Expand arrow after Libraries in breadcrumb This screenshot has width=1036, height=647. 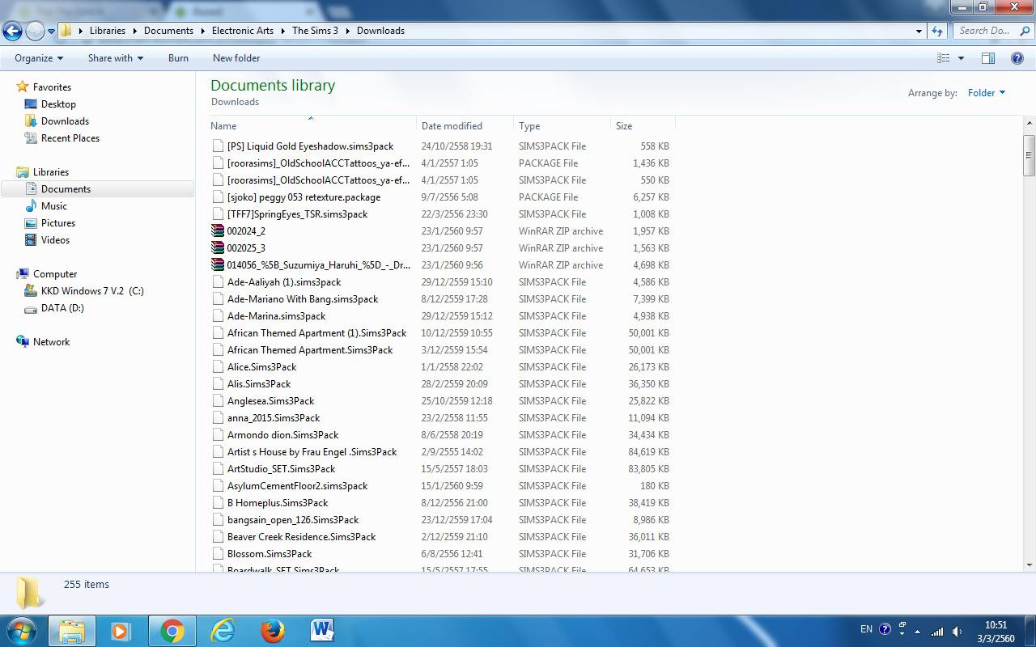[x=134, y=31]
